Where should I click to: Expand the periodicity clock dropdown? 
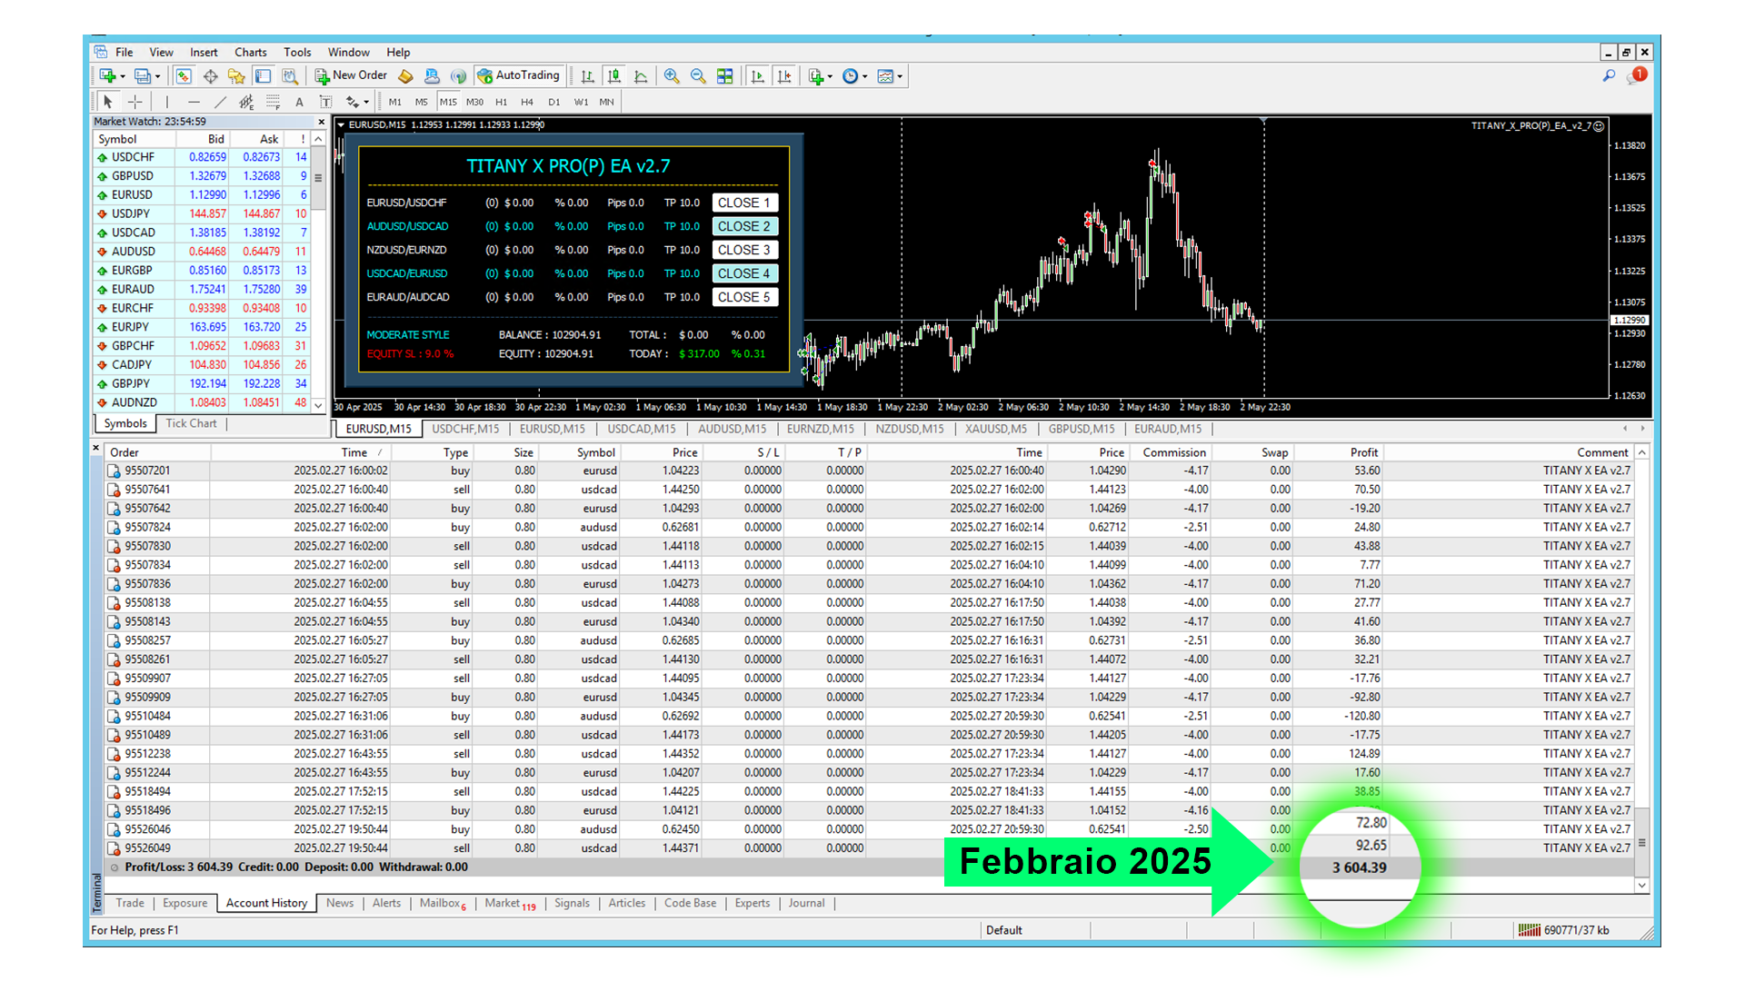(864, 76)
